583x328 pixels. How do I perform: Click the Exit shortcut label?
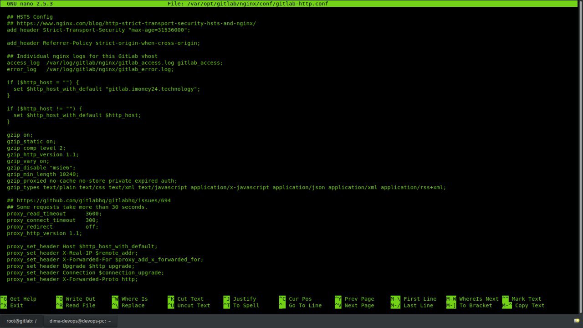click(16, 305)
